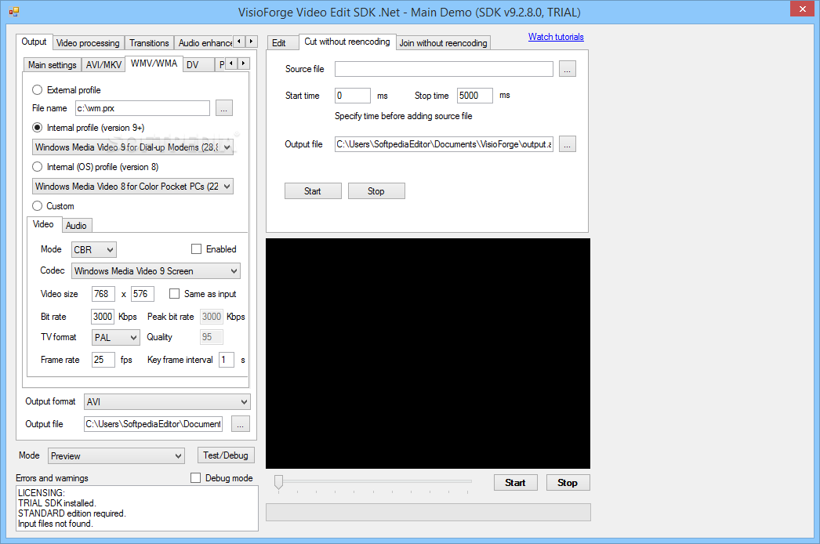
Task: Click the Test/Debug button
Action: pyautogui.click(x=226, y=455)
